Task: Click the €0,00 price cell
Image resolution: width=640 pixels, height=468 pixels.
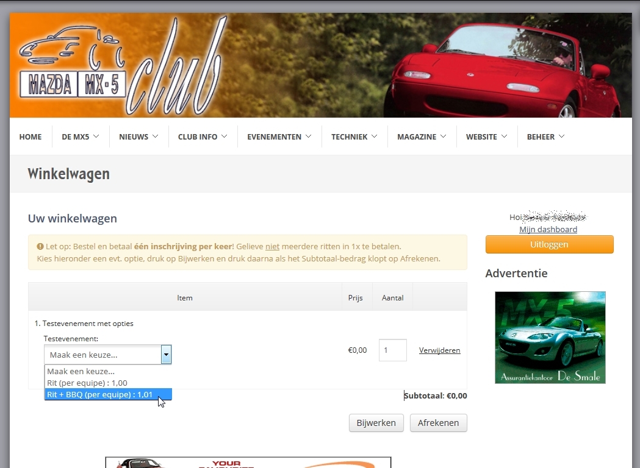Action: [357, 350]
